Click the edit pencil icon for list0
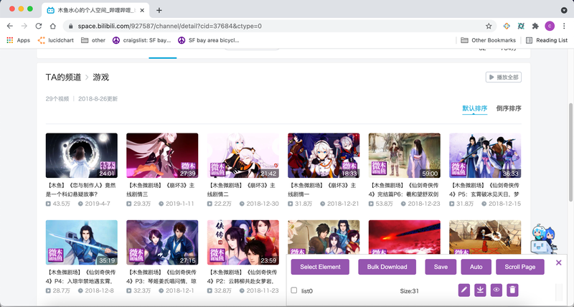The height and width of the screenshot is (307, 574). (464, 291)
